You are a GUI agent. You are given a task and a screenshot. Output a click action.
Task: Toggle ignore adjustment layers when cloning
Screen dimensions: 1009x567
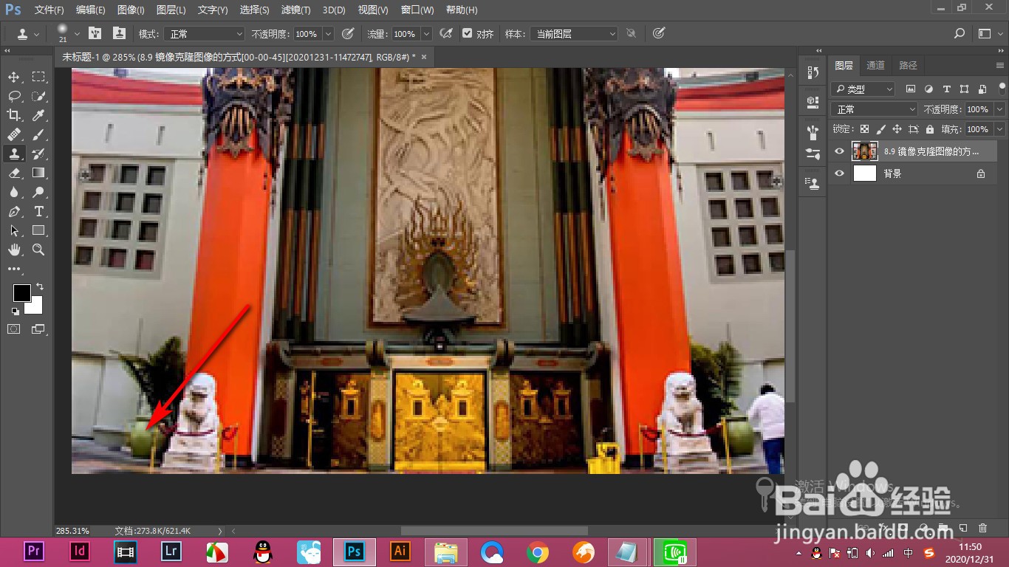(631, 33)
